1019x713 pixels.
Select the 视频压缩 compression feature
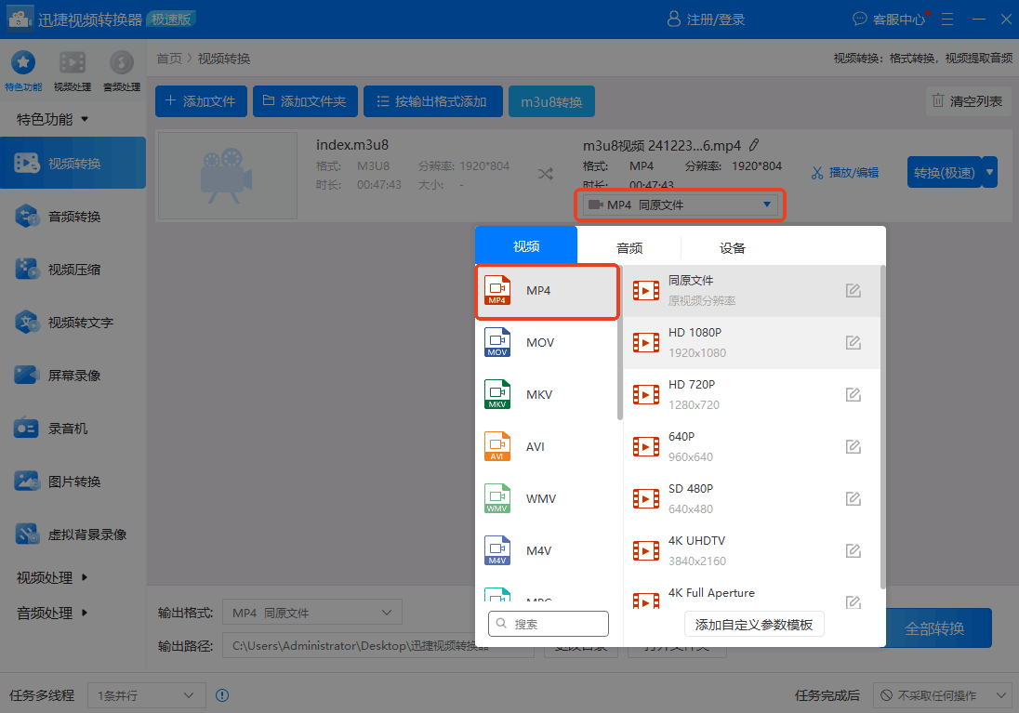(x=73, y=269)
